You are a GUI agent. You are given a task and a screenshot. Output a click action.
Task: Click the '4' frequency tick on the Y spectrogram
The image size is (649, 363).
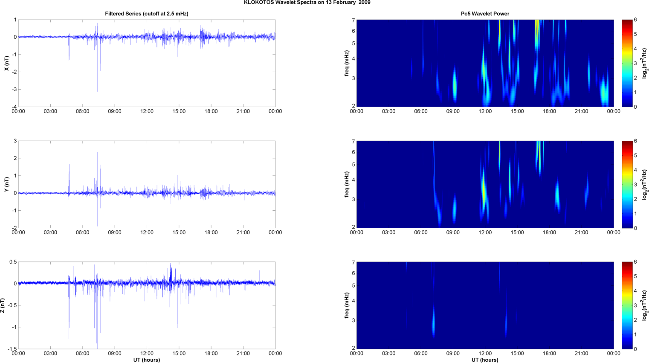353,180
